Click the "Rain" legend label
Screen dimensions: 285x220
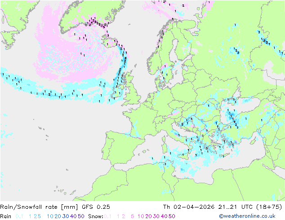coord(6,216)
